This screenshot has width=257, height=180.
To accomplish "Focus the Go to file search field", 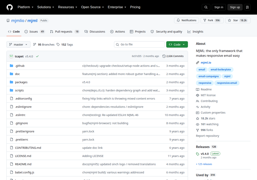I will click(139, 44).
